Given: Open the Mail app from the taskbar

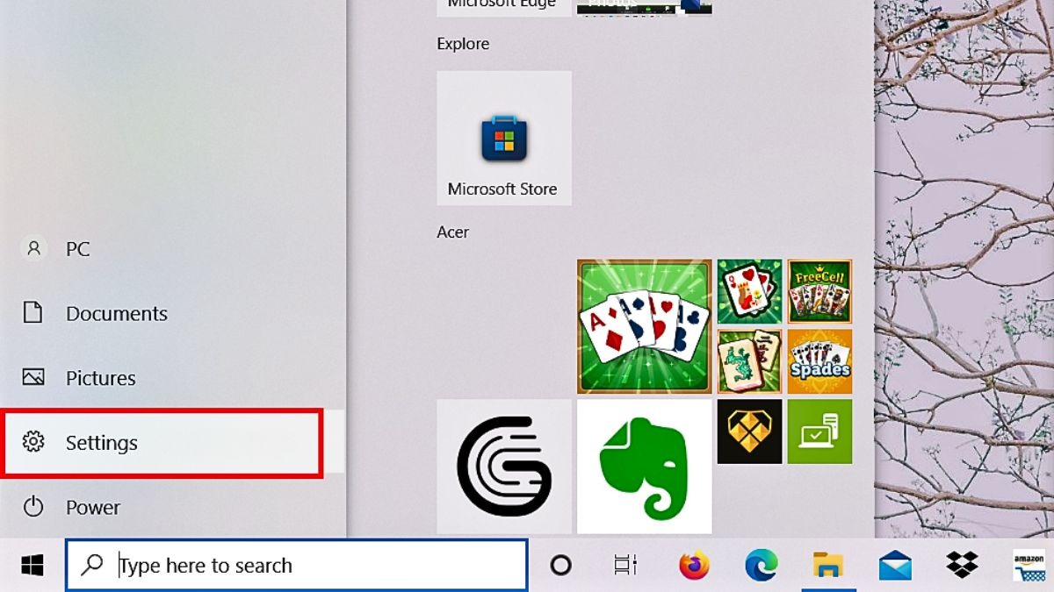Looking at the screenshot, I should coord(895,566).
